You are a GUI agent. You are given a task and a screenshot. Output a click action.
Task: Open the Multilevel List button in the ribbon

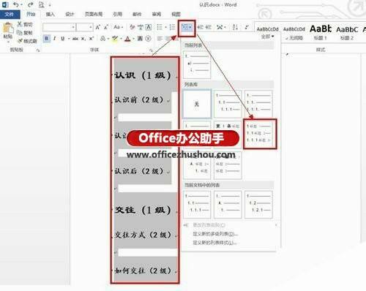point(187,28)
